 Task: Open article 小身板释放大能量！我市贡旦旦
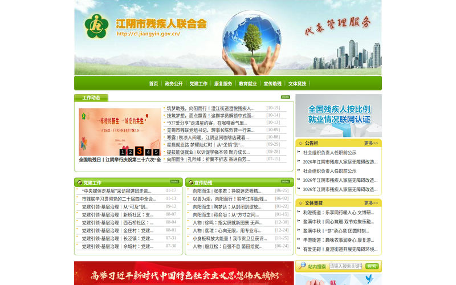230,238
